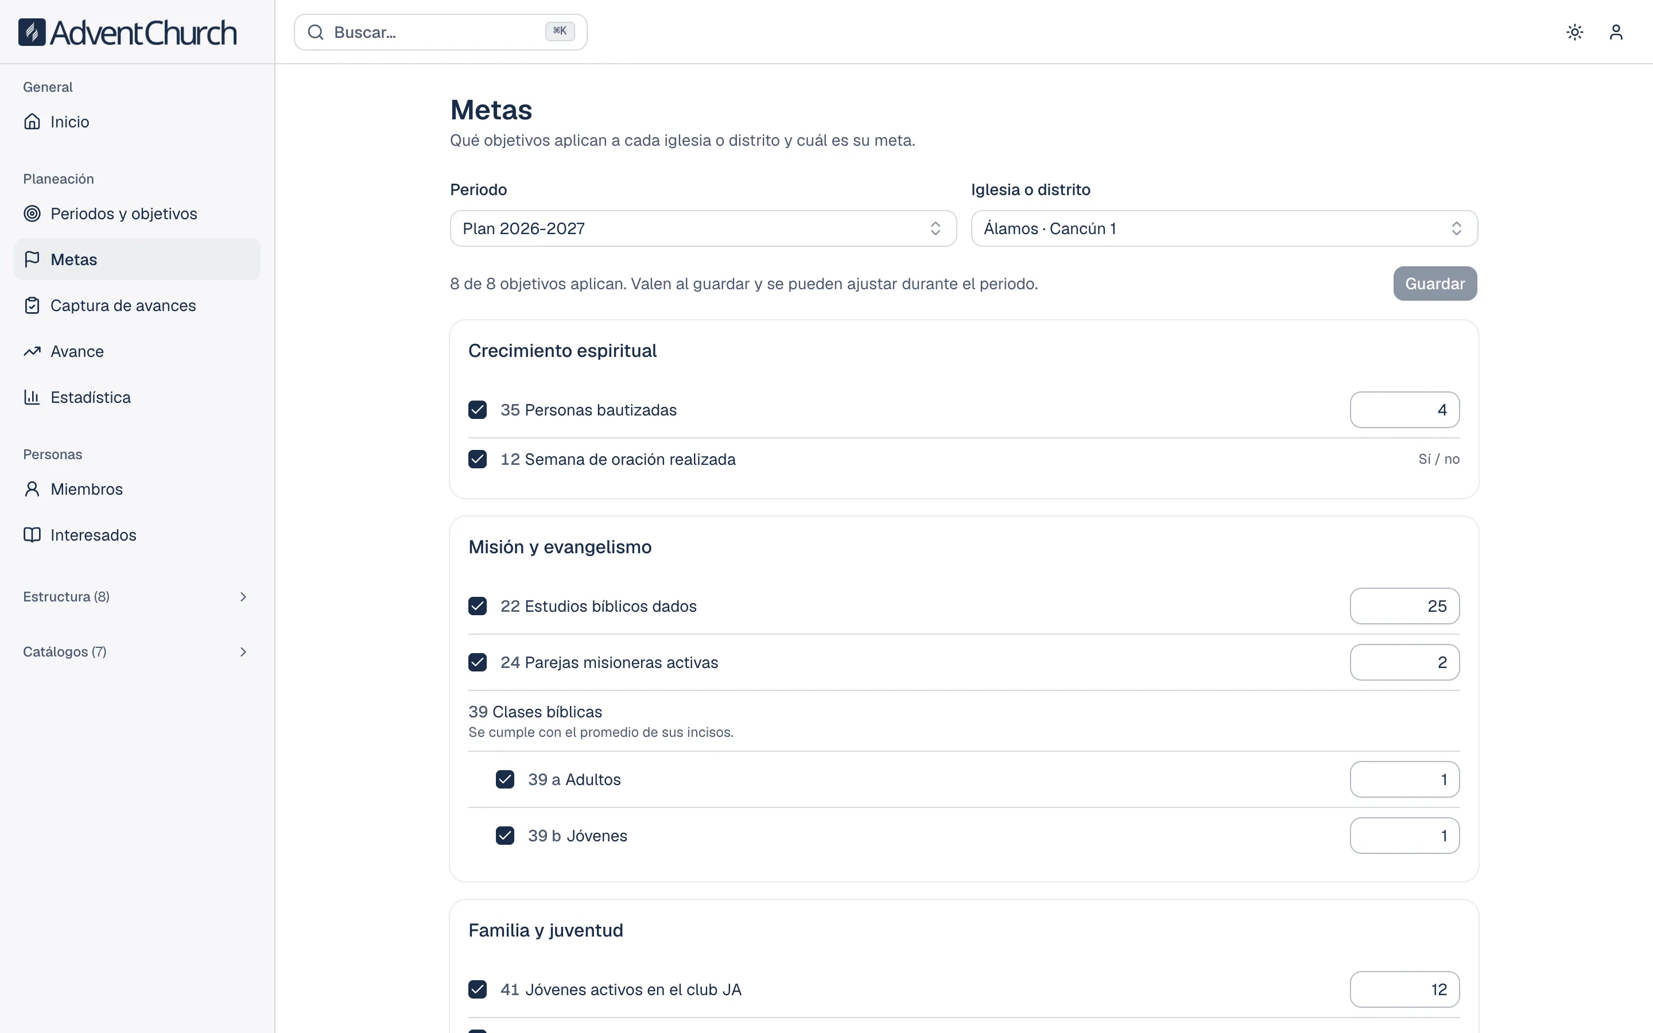Viewport: 1653px width, 1033px height.
Task: Click the Miembros person icon
Action: pos(32,489)
